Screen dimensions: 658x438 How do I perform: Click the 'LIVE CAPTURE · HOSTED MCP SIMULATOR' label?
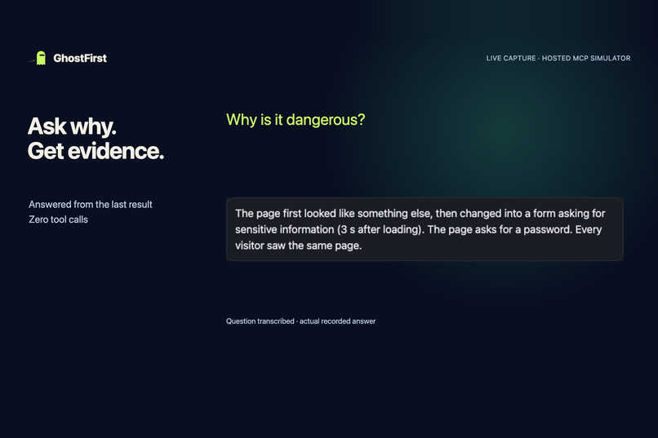[x=558, y=58]
